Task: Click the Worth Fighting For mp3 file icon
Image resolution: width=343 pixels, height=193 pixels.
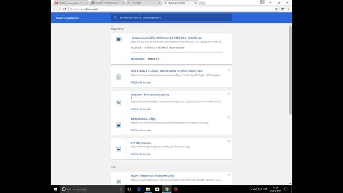Action: (x=118, y=77)
